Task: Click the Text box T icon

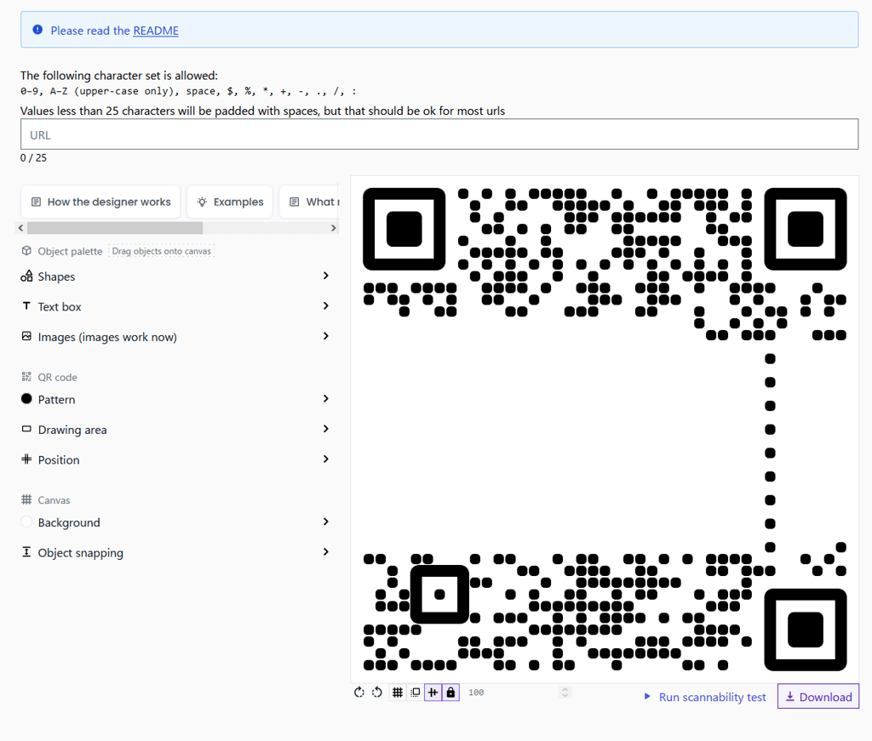Action: pyautogui.click(x=26, y=306)
